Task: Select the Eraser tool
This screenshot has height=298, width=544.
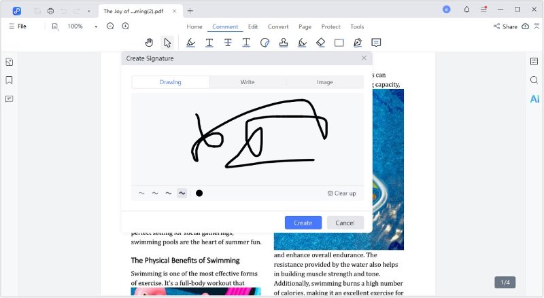Action: [320, 43]
